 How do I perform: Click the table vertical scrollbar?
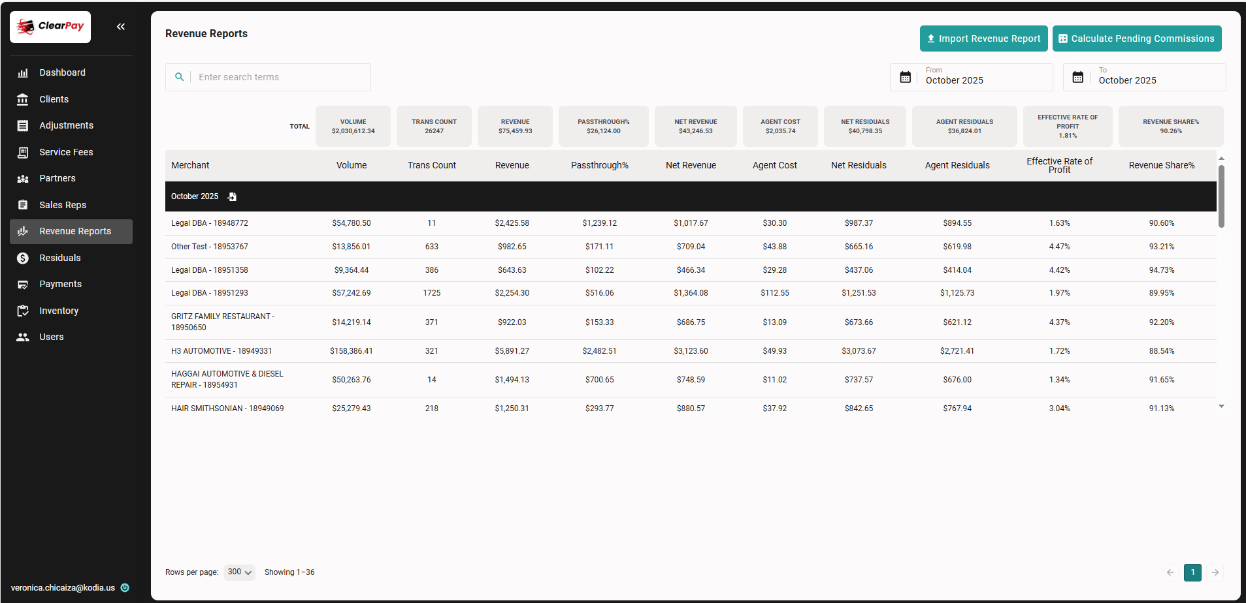[x=1221, y=196]
